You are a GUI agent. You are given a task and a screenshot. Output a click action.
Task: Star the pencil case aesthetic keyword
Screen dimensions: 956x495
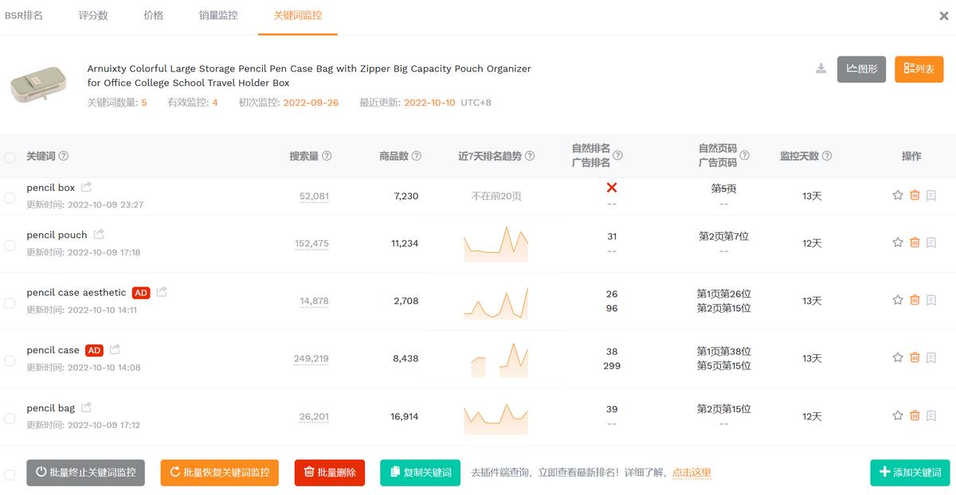[x=897, y=300]
